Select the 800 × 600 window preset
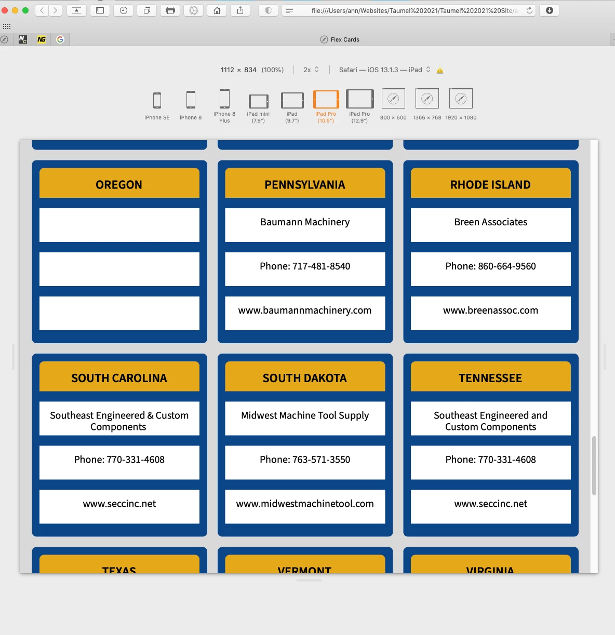Viewport: 615px width, 635px height. pyautogui.click(x=393, y=104)
